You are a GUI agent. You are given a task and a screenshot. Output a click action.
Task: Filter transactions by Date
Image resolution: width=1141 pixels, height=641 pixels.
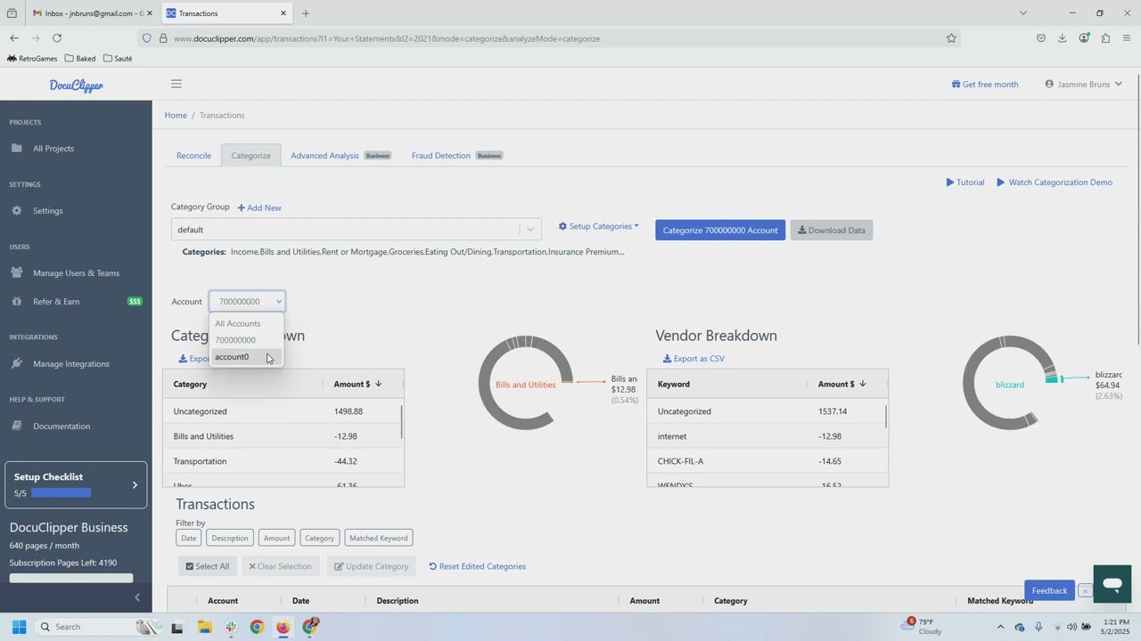pos(189,538)
